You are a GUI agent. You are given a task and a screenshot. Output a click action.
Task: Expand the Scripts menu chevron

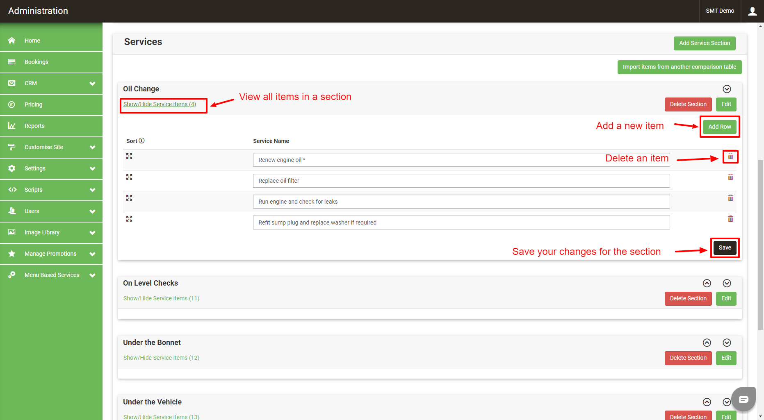tap(92, 190)
